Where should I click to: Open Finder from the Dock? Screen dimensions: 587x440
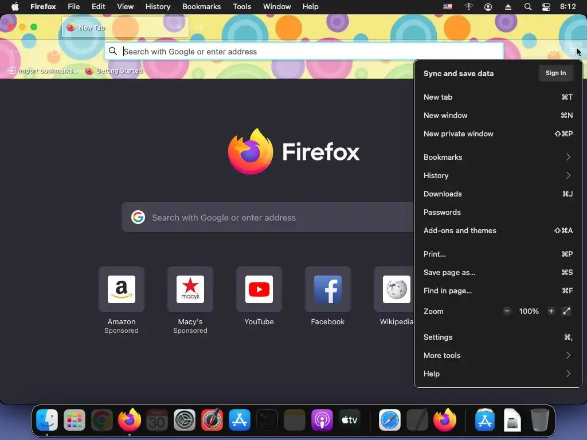click(47, 420)
